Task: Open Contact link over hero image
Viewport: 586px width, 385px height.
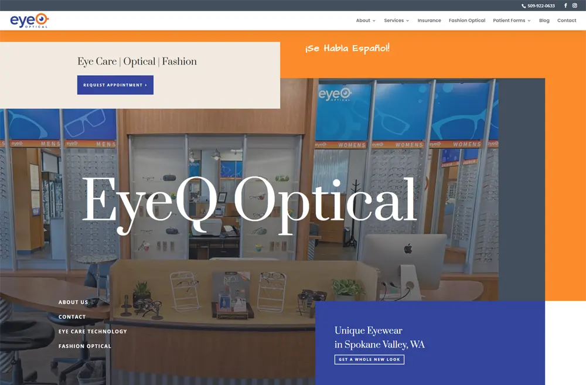Action: point(72,317)
